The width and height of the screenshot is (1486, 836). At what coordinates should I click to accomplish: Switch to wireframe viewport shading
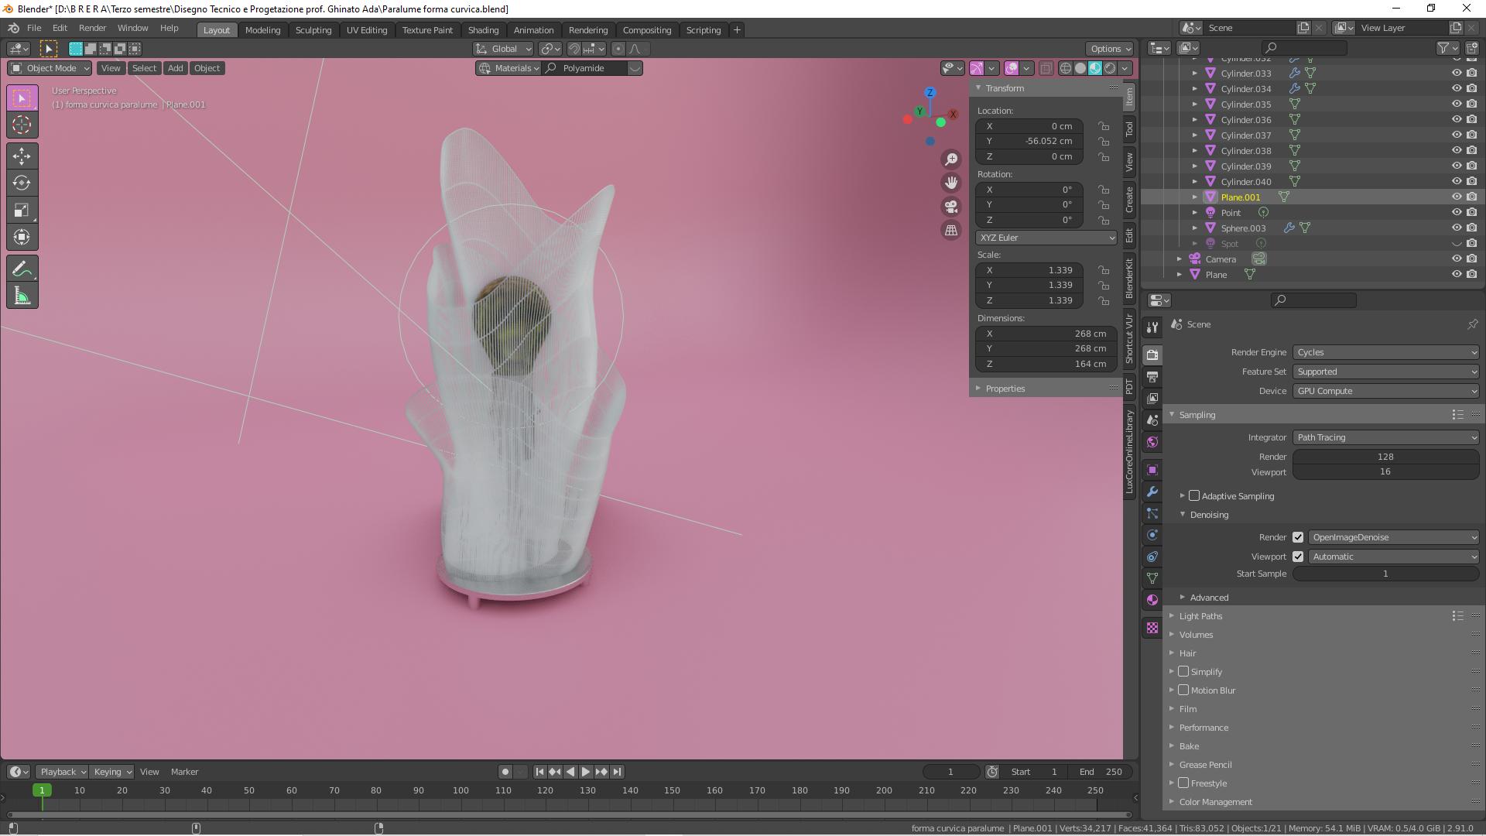click(1066, 68)
